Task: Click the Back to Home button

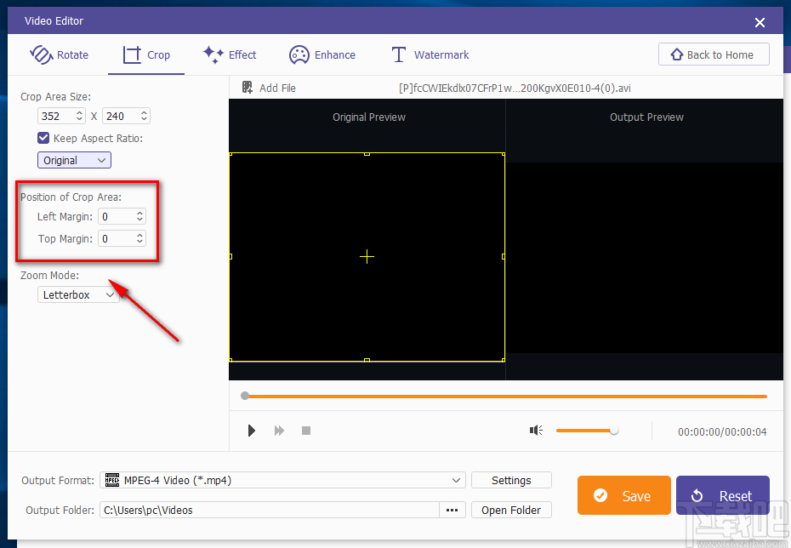Action: [713, 54]
